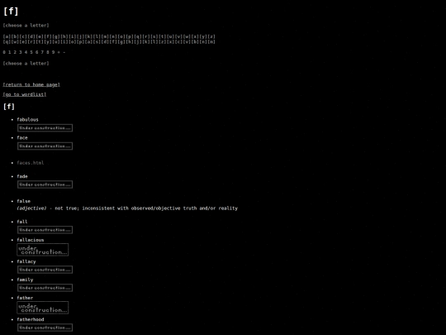Choose letter [m] in the alphabetical row
446x335 pixels.
pos(105,36)
